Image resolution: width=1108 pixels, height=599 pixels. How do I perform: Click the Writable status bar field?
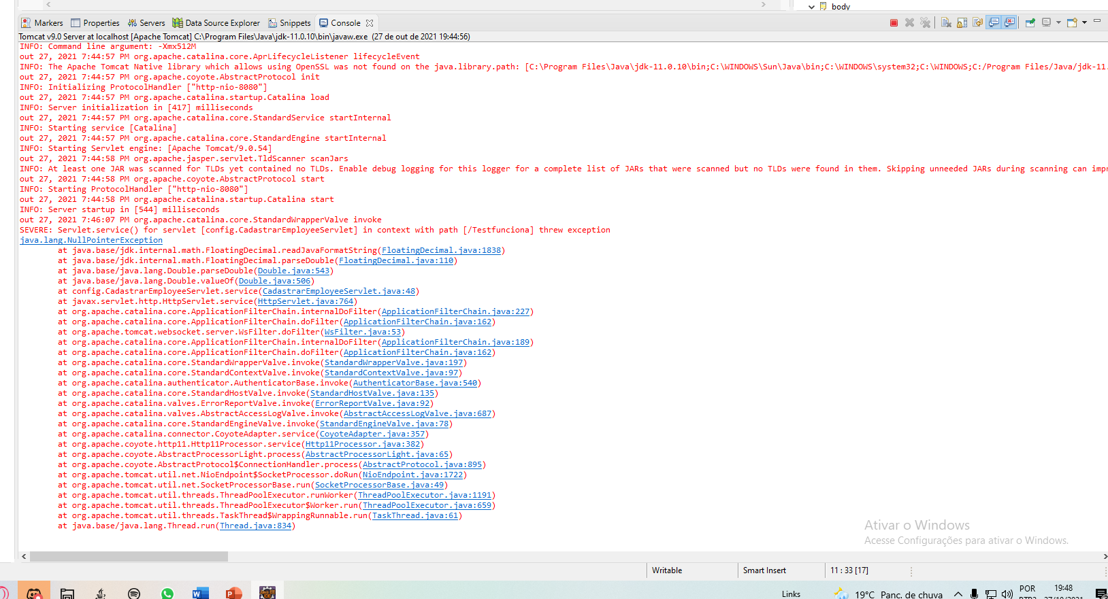667,570
